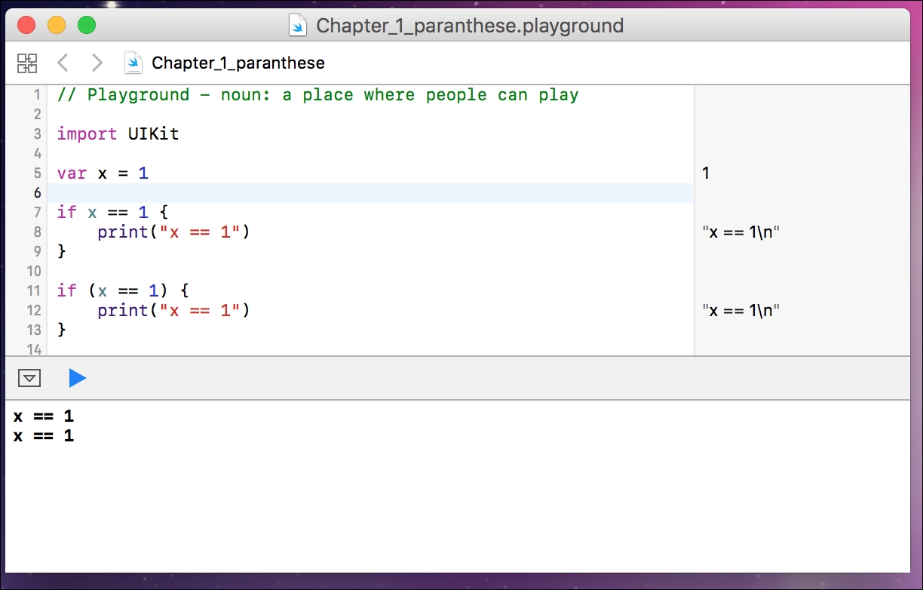
Task: Select the line 12 result "x == 1\n"
Action: click(740, 311)
